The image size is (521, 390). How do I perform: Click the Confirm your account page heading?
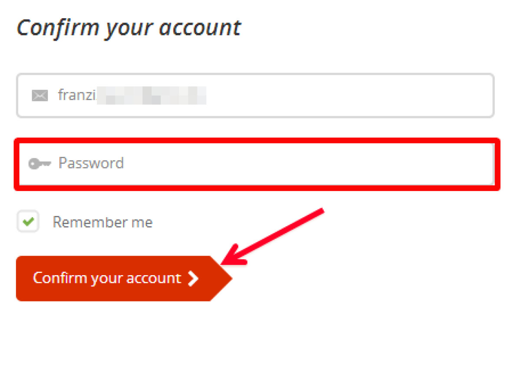pyautogui.click(x=129, y=29)
